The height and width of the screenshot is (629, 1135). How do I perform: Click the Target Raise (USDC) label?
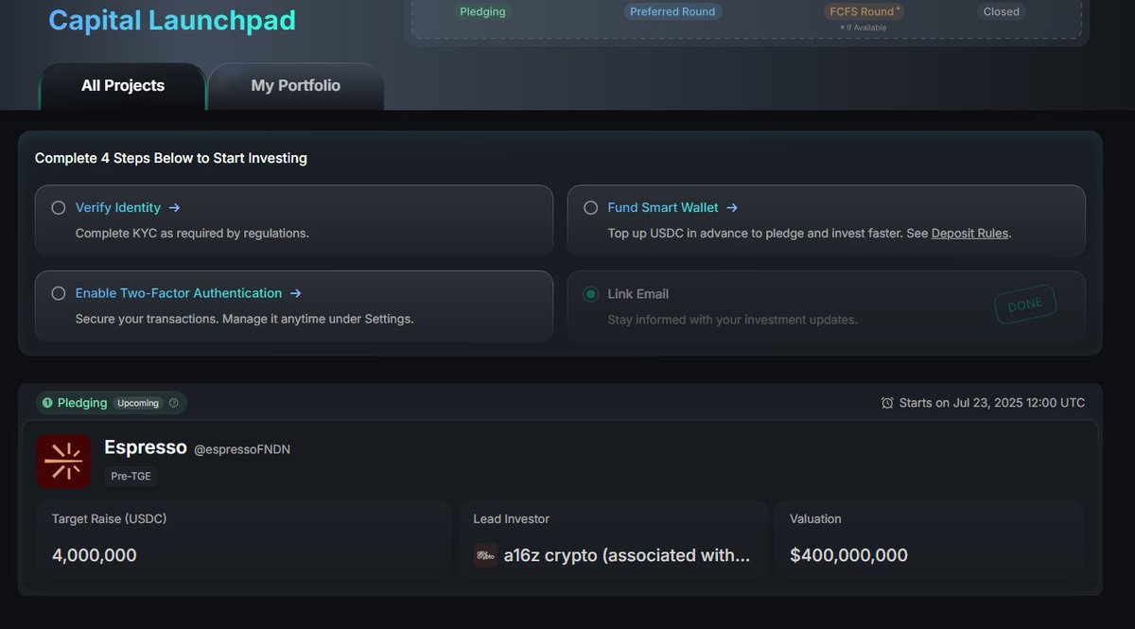[110, 518]
